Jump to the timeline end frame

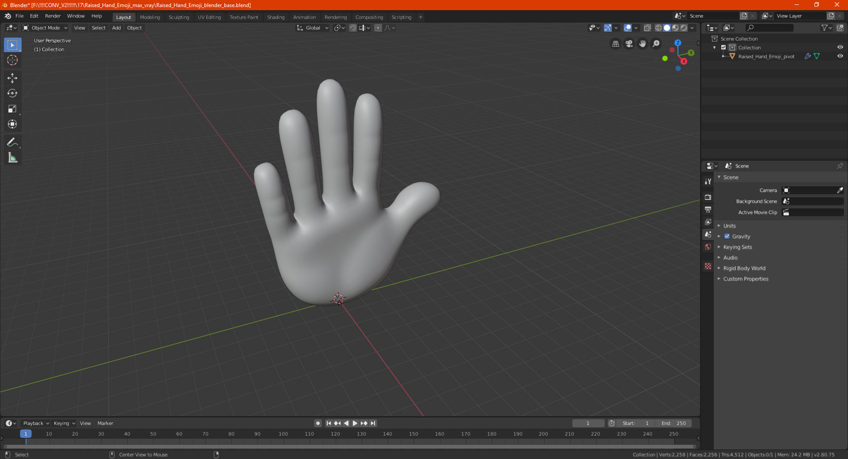(373, 423)
